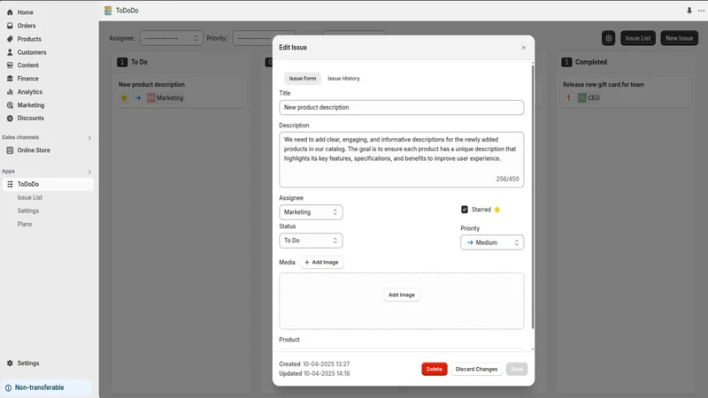Open the Assignee filter dropdown on board
This screenshot has width=708, height=398.
click(x=172, y=38)
